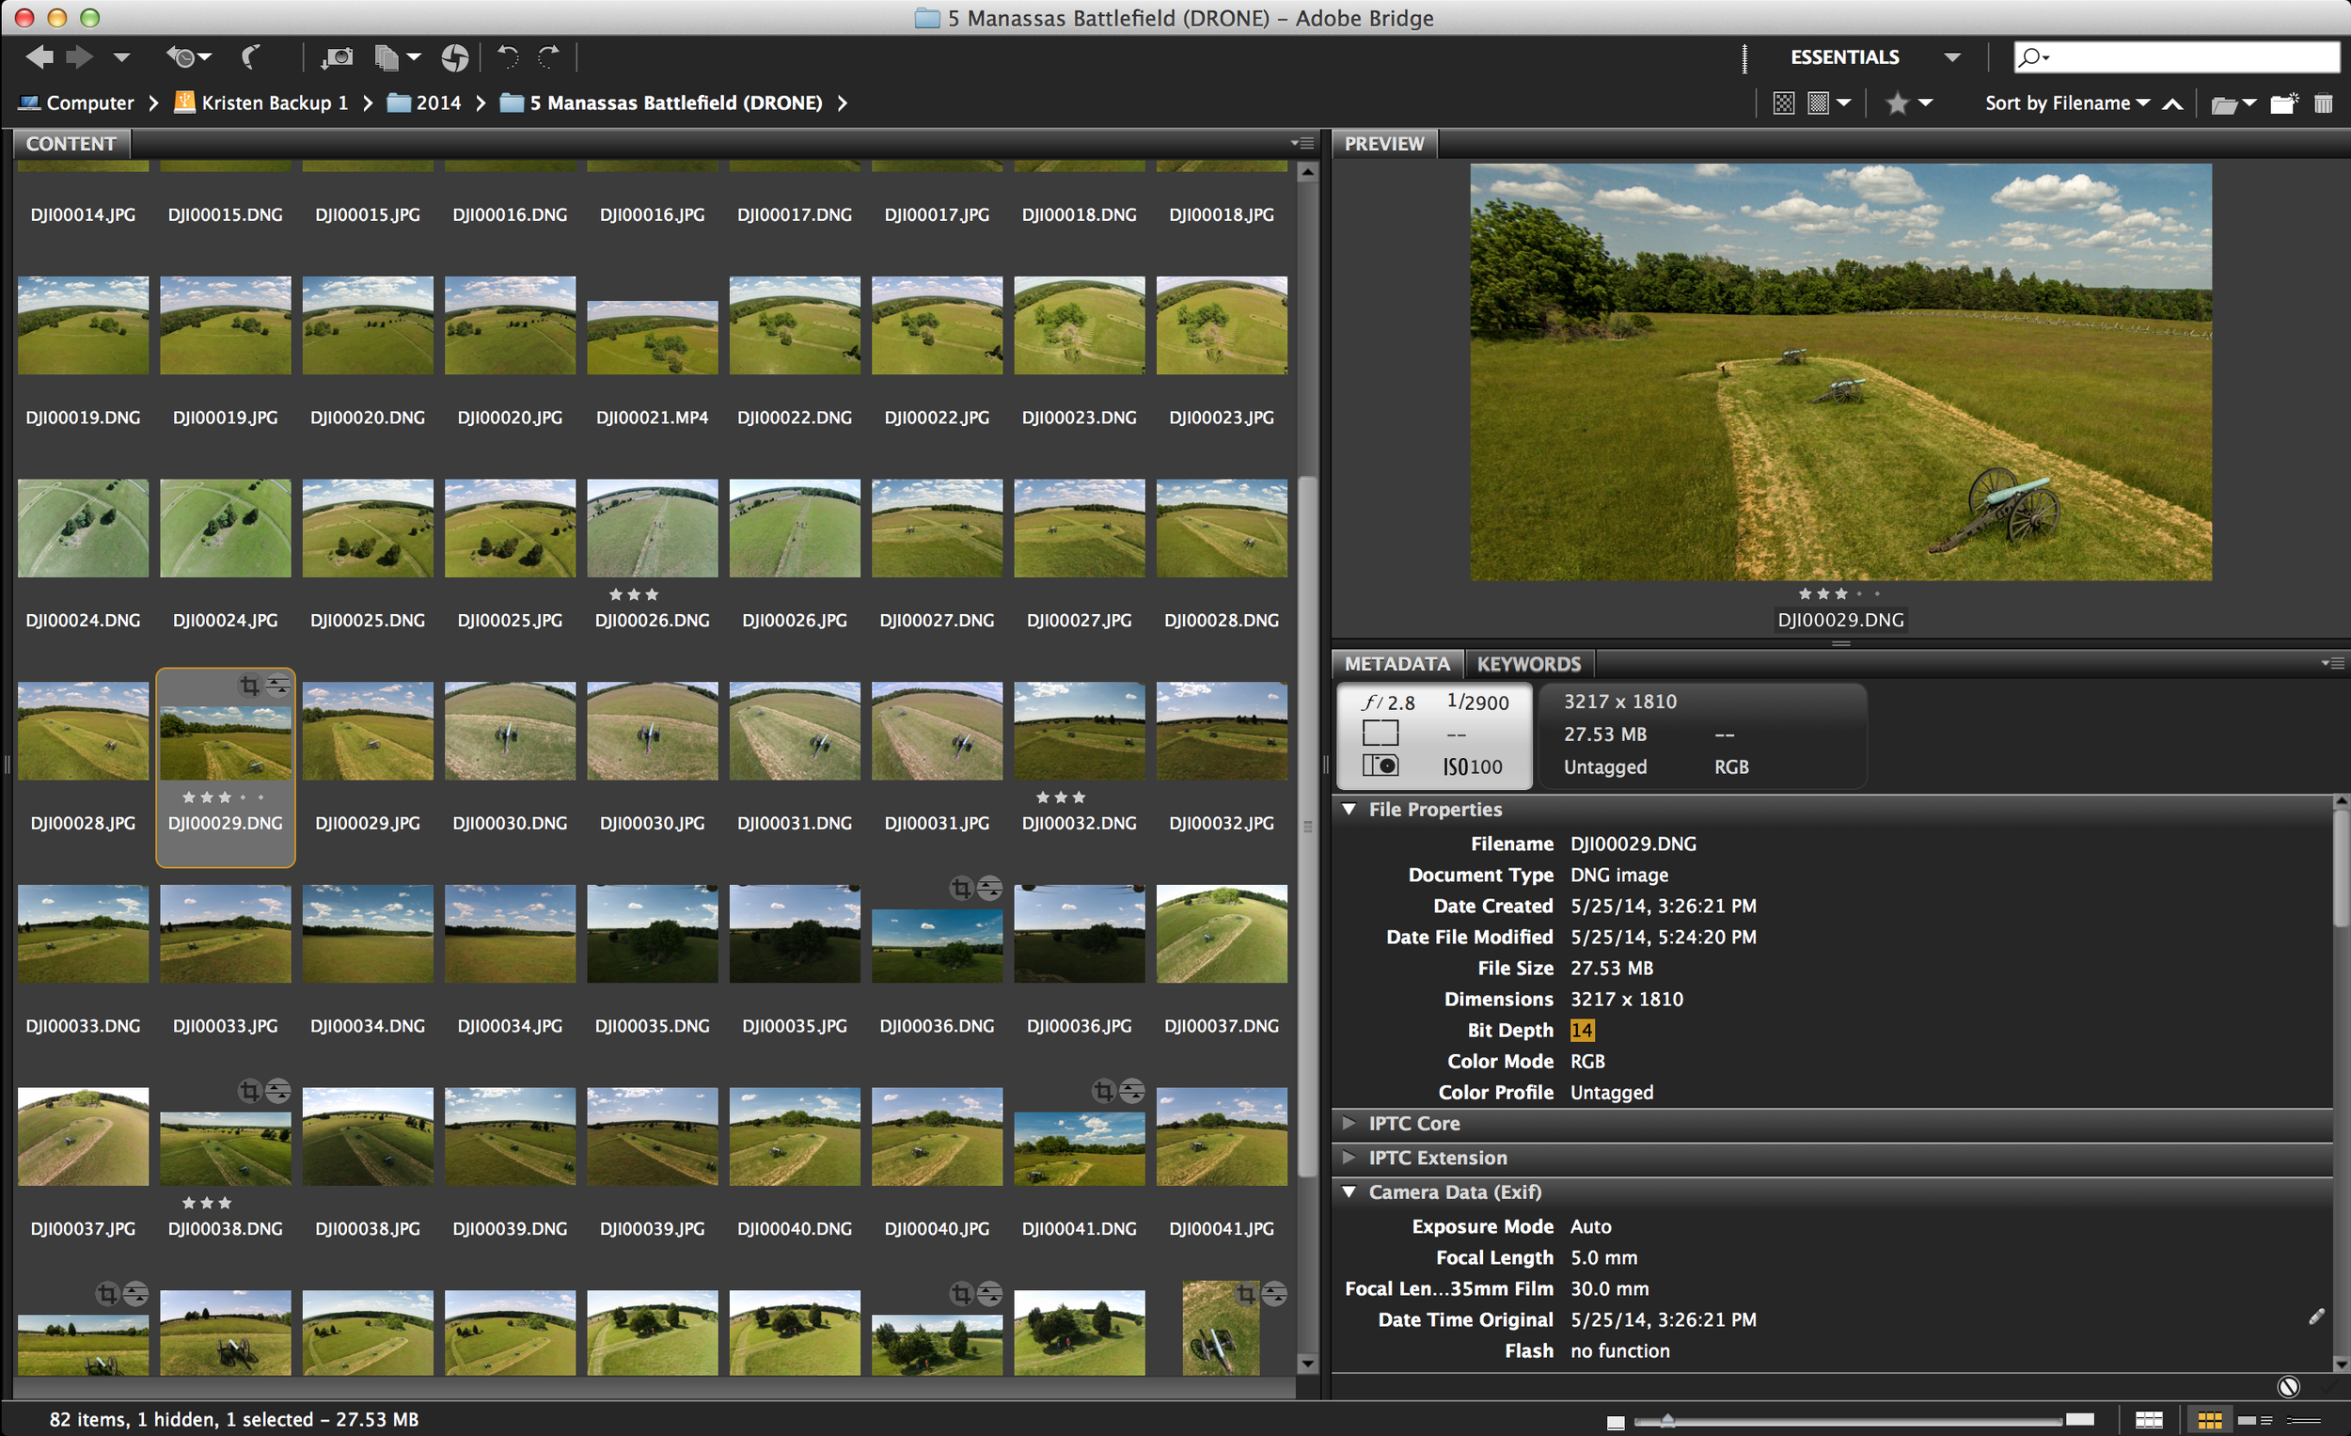Select the PREVIEW tab
The height and width of the screenshot is (1436, 2351).
(1383, 144)
